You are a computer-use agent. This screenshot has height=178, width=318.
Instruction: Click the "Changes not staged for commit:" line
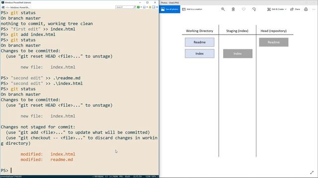tap(38, 127)
